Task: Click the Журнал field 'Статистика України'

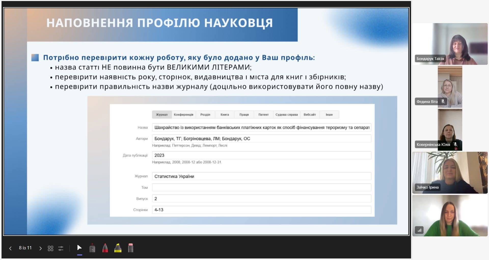Action: 261,176
